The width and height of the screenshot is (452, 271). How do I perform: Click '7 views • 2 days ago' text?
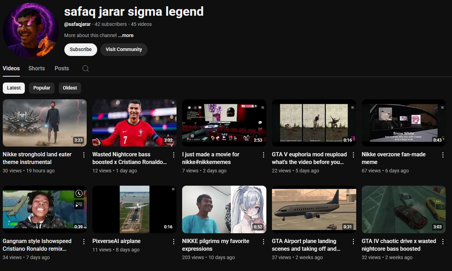204,171
